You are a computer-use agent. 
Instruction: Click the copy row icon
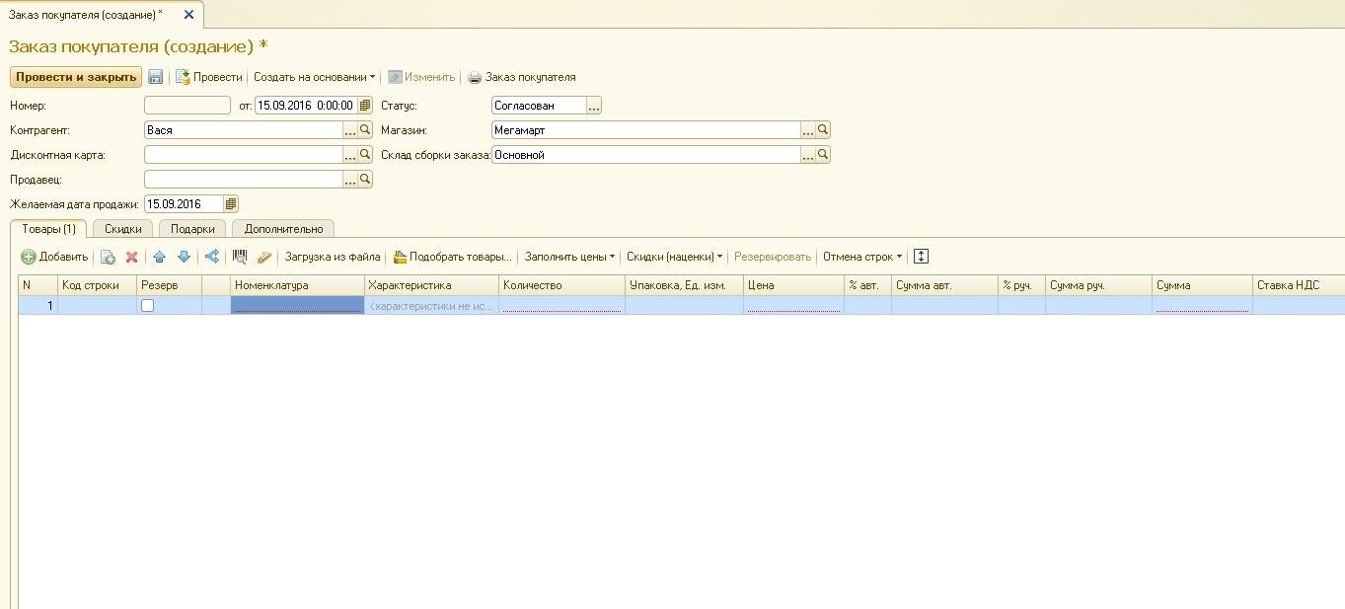click(x=109, y=257)
